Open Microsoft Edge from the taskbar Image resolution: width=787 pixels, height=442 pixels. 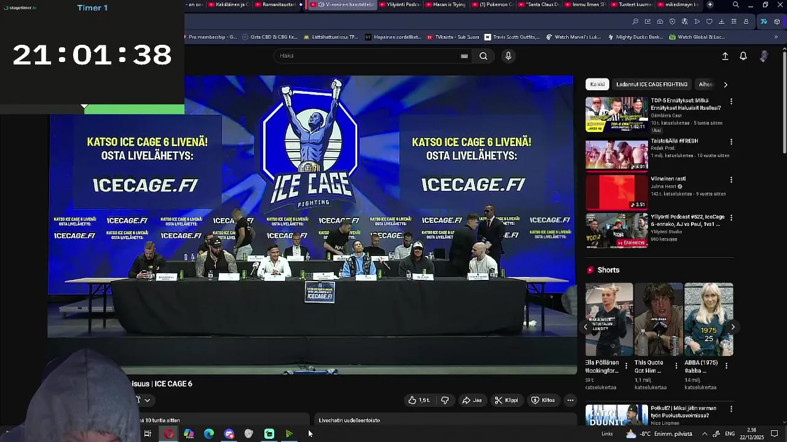pos(209,434)
